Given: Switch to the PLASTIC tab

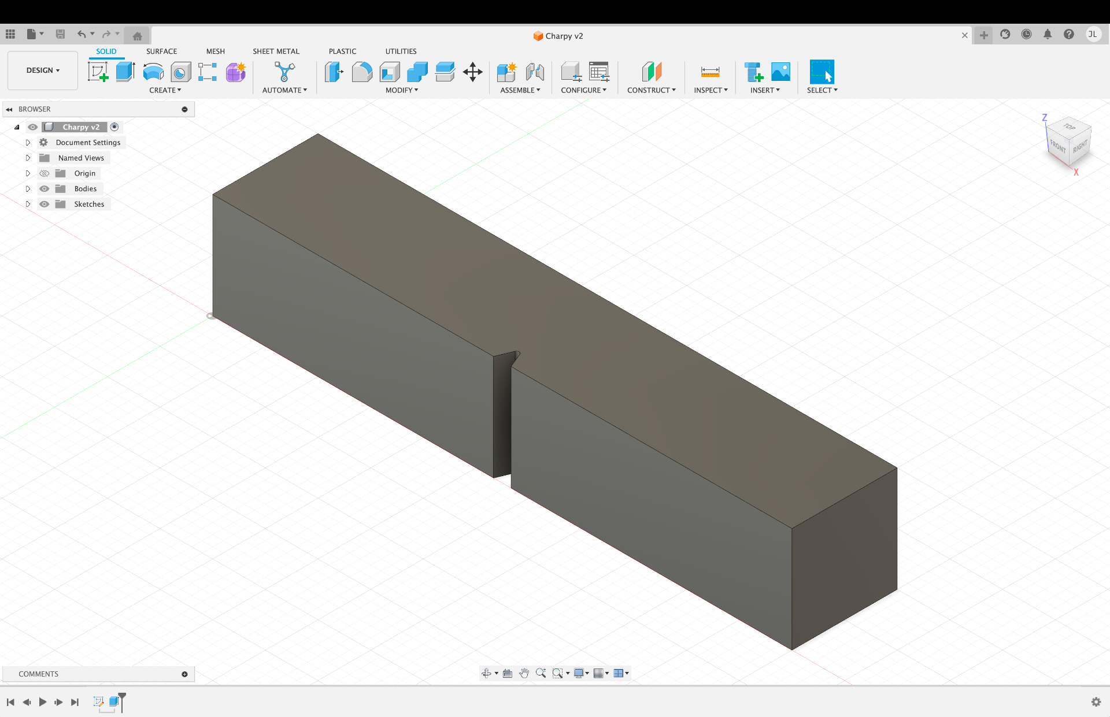Looking at the screenshot, I should point(342,51).
